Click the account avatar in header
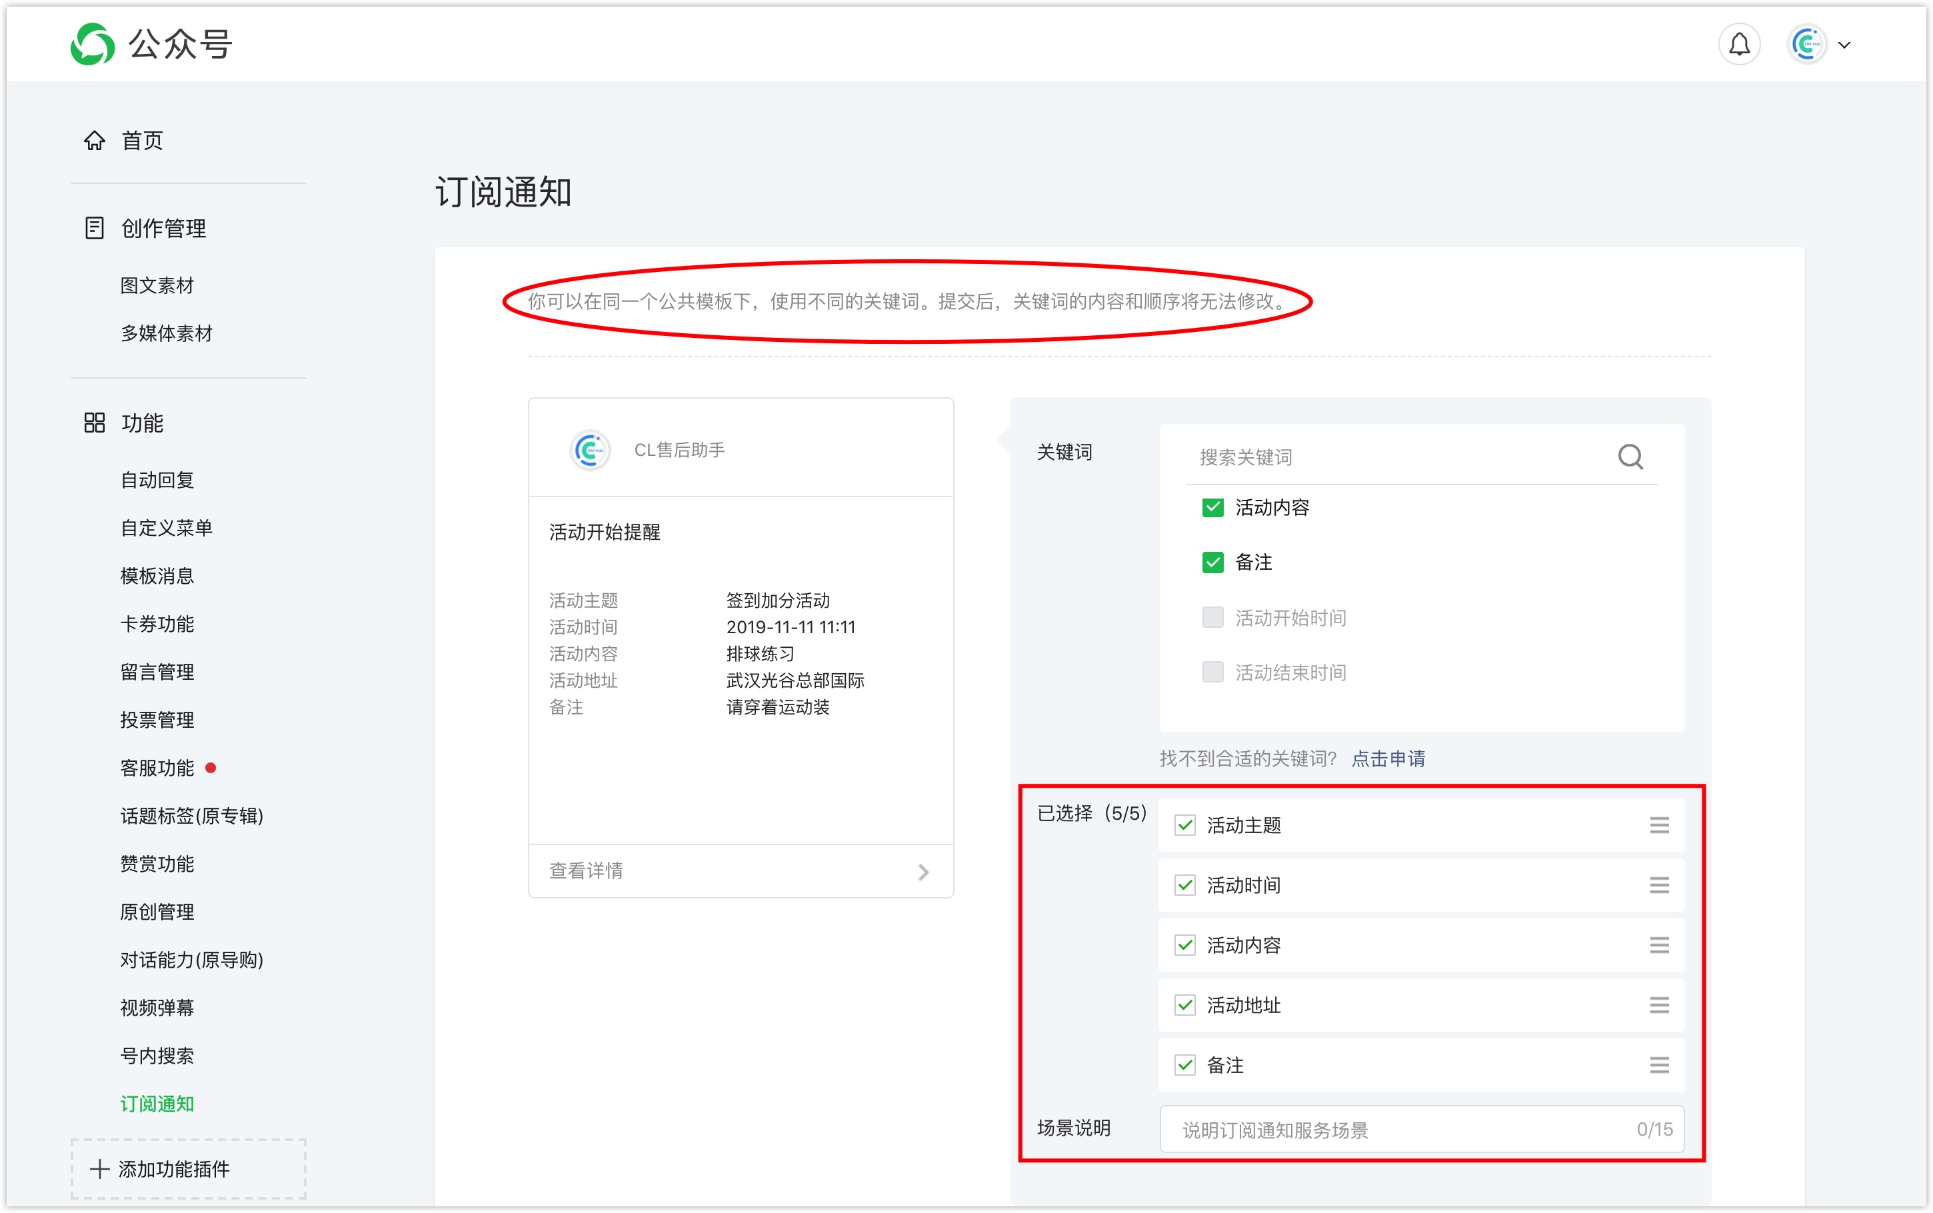The width and height of the screenshot is (1933, 1213). (x=1806, y=44)
